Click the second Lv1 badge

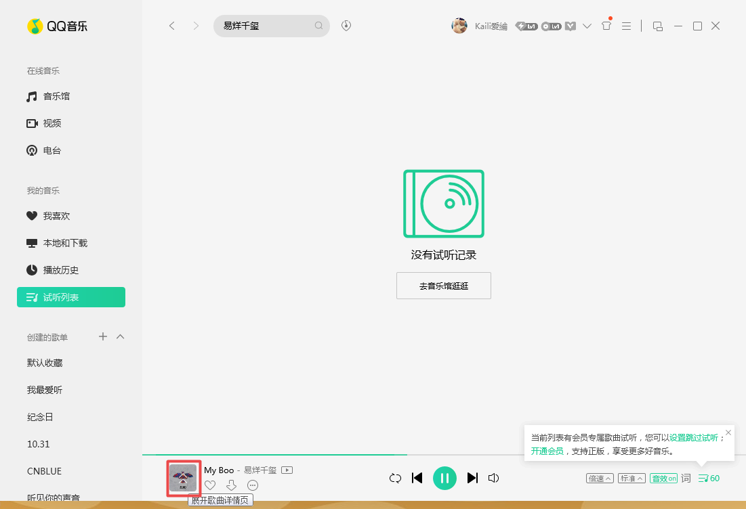(x=552, y=26)
